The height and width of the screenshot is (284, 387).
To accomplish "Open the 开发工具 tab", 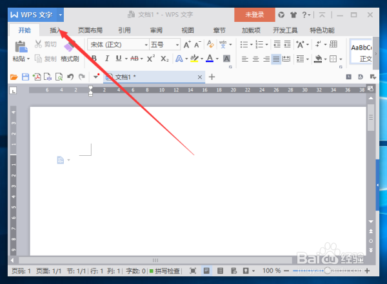I will [285, 30].
